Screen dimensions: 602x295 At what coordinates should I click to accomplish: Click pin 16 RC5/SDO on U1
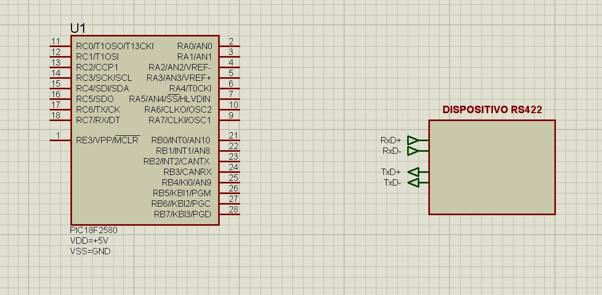(60, 99)
